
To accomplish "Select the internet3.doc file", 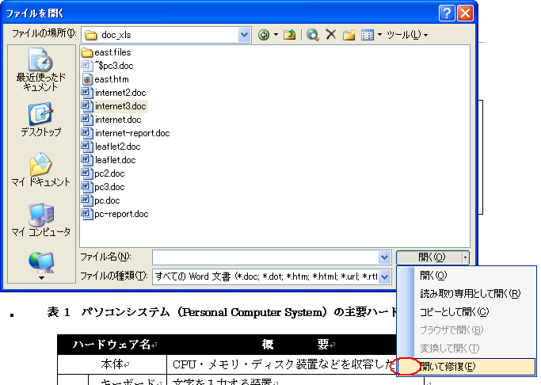I will [x=114, y=106].
